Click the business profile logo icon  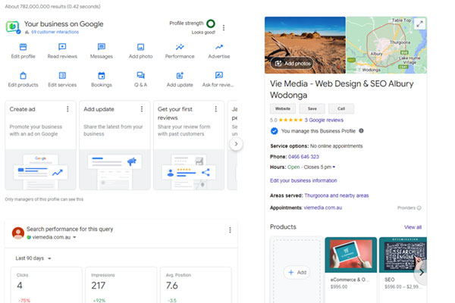click(x=12, y=27)
